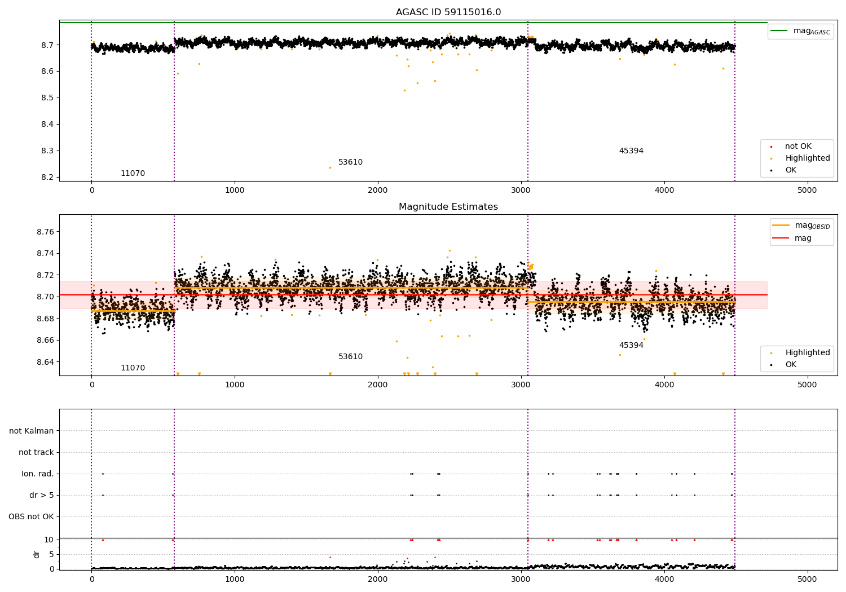The image size is (846, 592).
Task: Click the 'dr' y-axis label in the bottom plot
Action: 37,554
